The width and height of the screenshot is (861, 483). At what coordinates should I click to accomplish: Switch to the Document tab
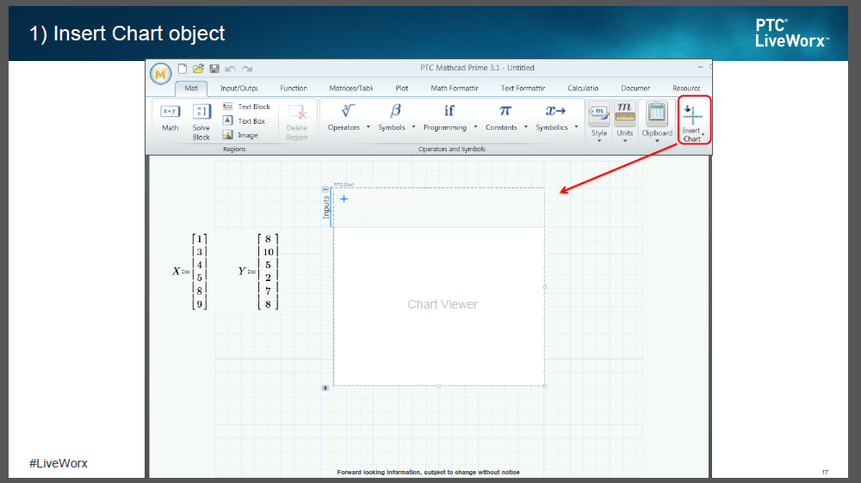pos(635,89)
